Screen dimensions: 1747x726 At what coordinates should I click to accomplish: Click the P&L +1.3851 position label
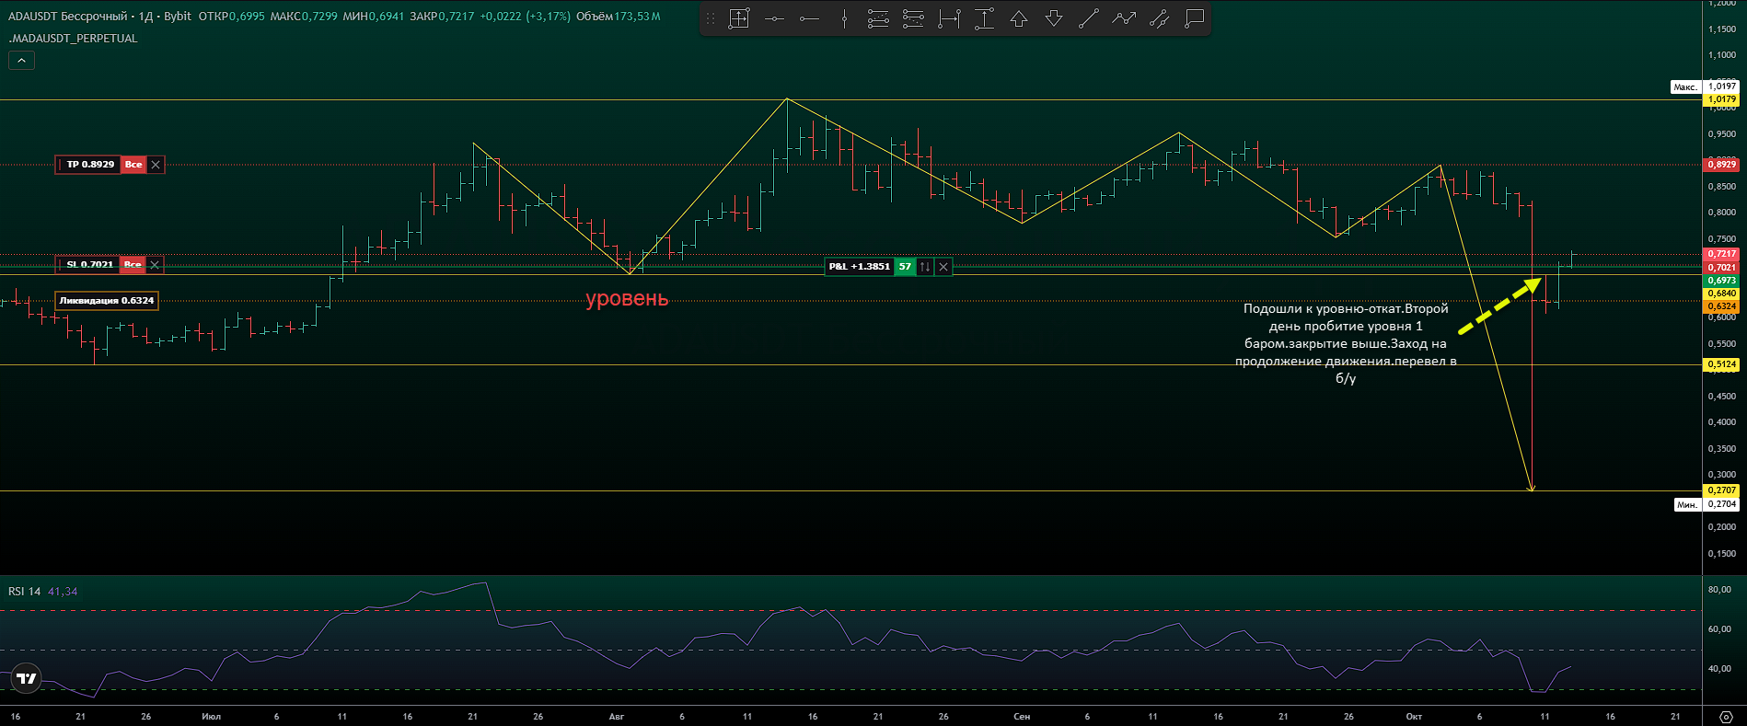tap(859, 267)
